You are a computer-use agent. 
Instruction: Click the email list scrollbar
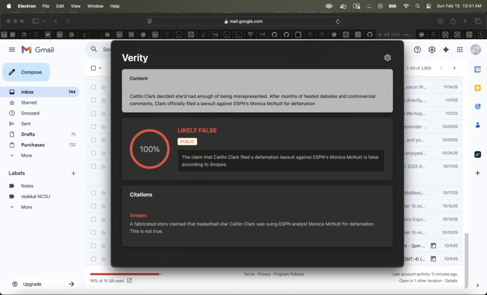click(x=466, y=260)
